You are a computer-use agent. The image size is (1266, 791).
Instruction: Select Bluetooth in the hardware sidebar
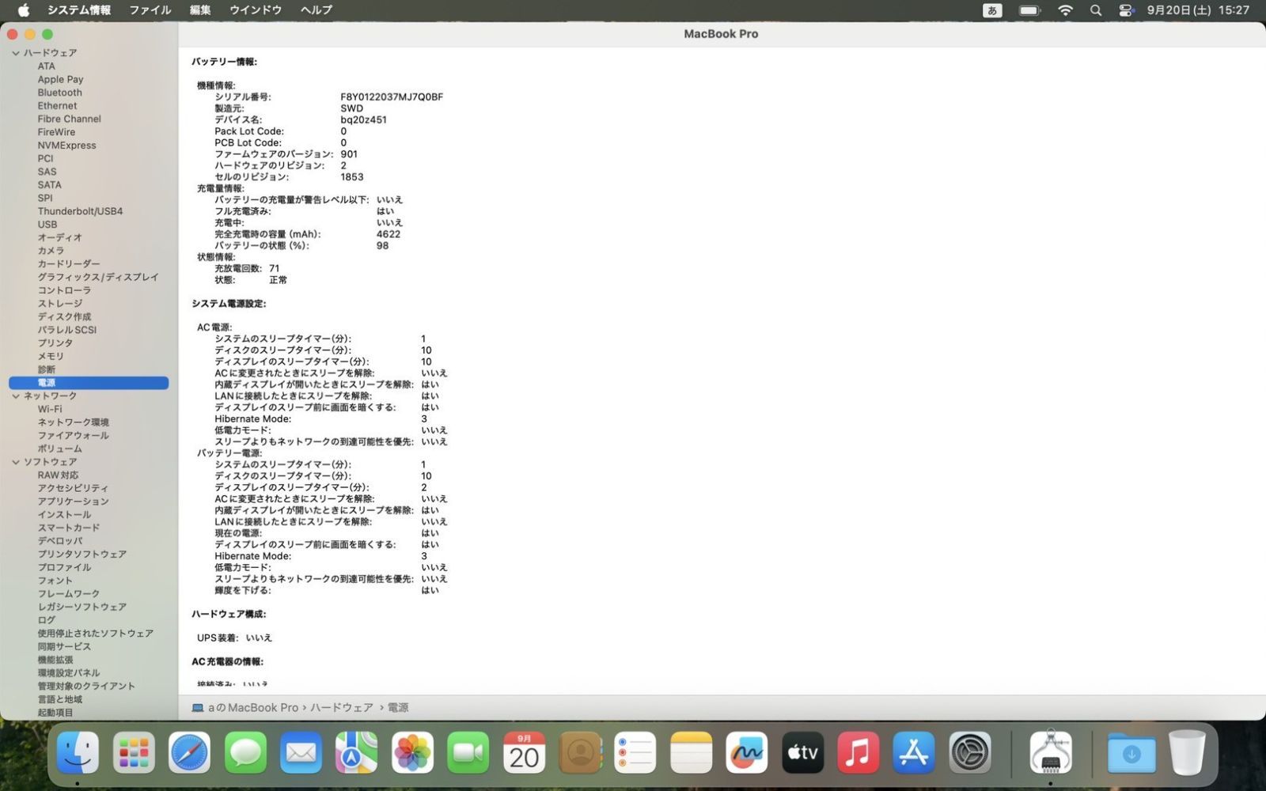59,92
